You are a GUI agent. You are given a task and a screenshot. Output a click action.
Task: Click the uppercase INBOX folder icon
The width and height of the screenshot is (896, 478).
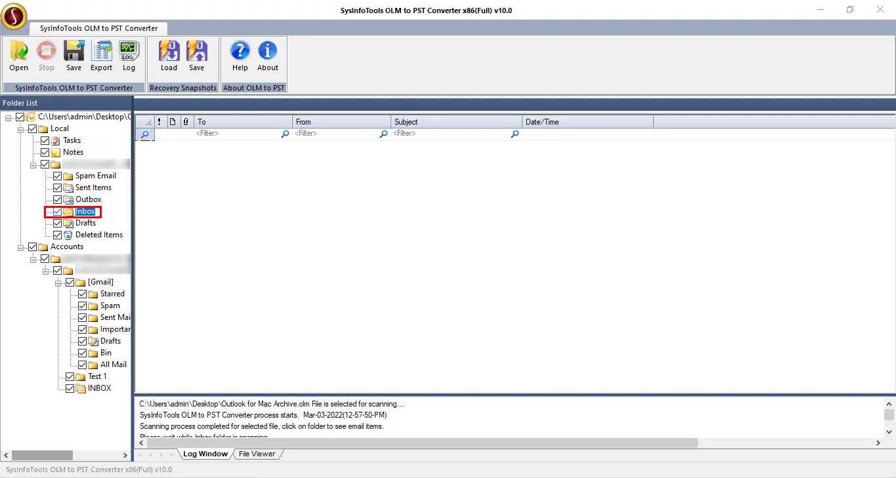[81, 388]
